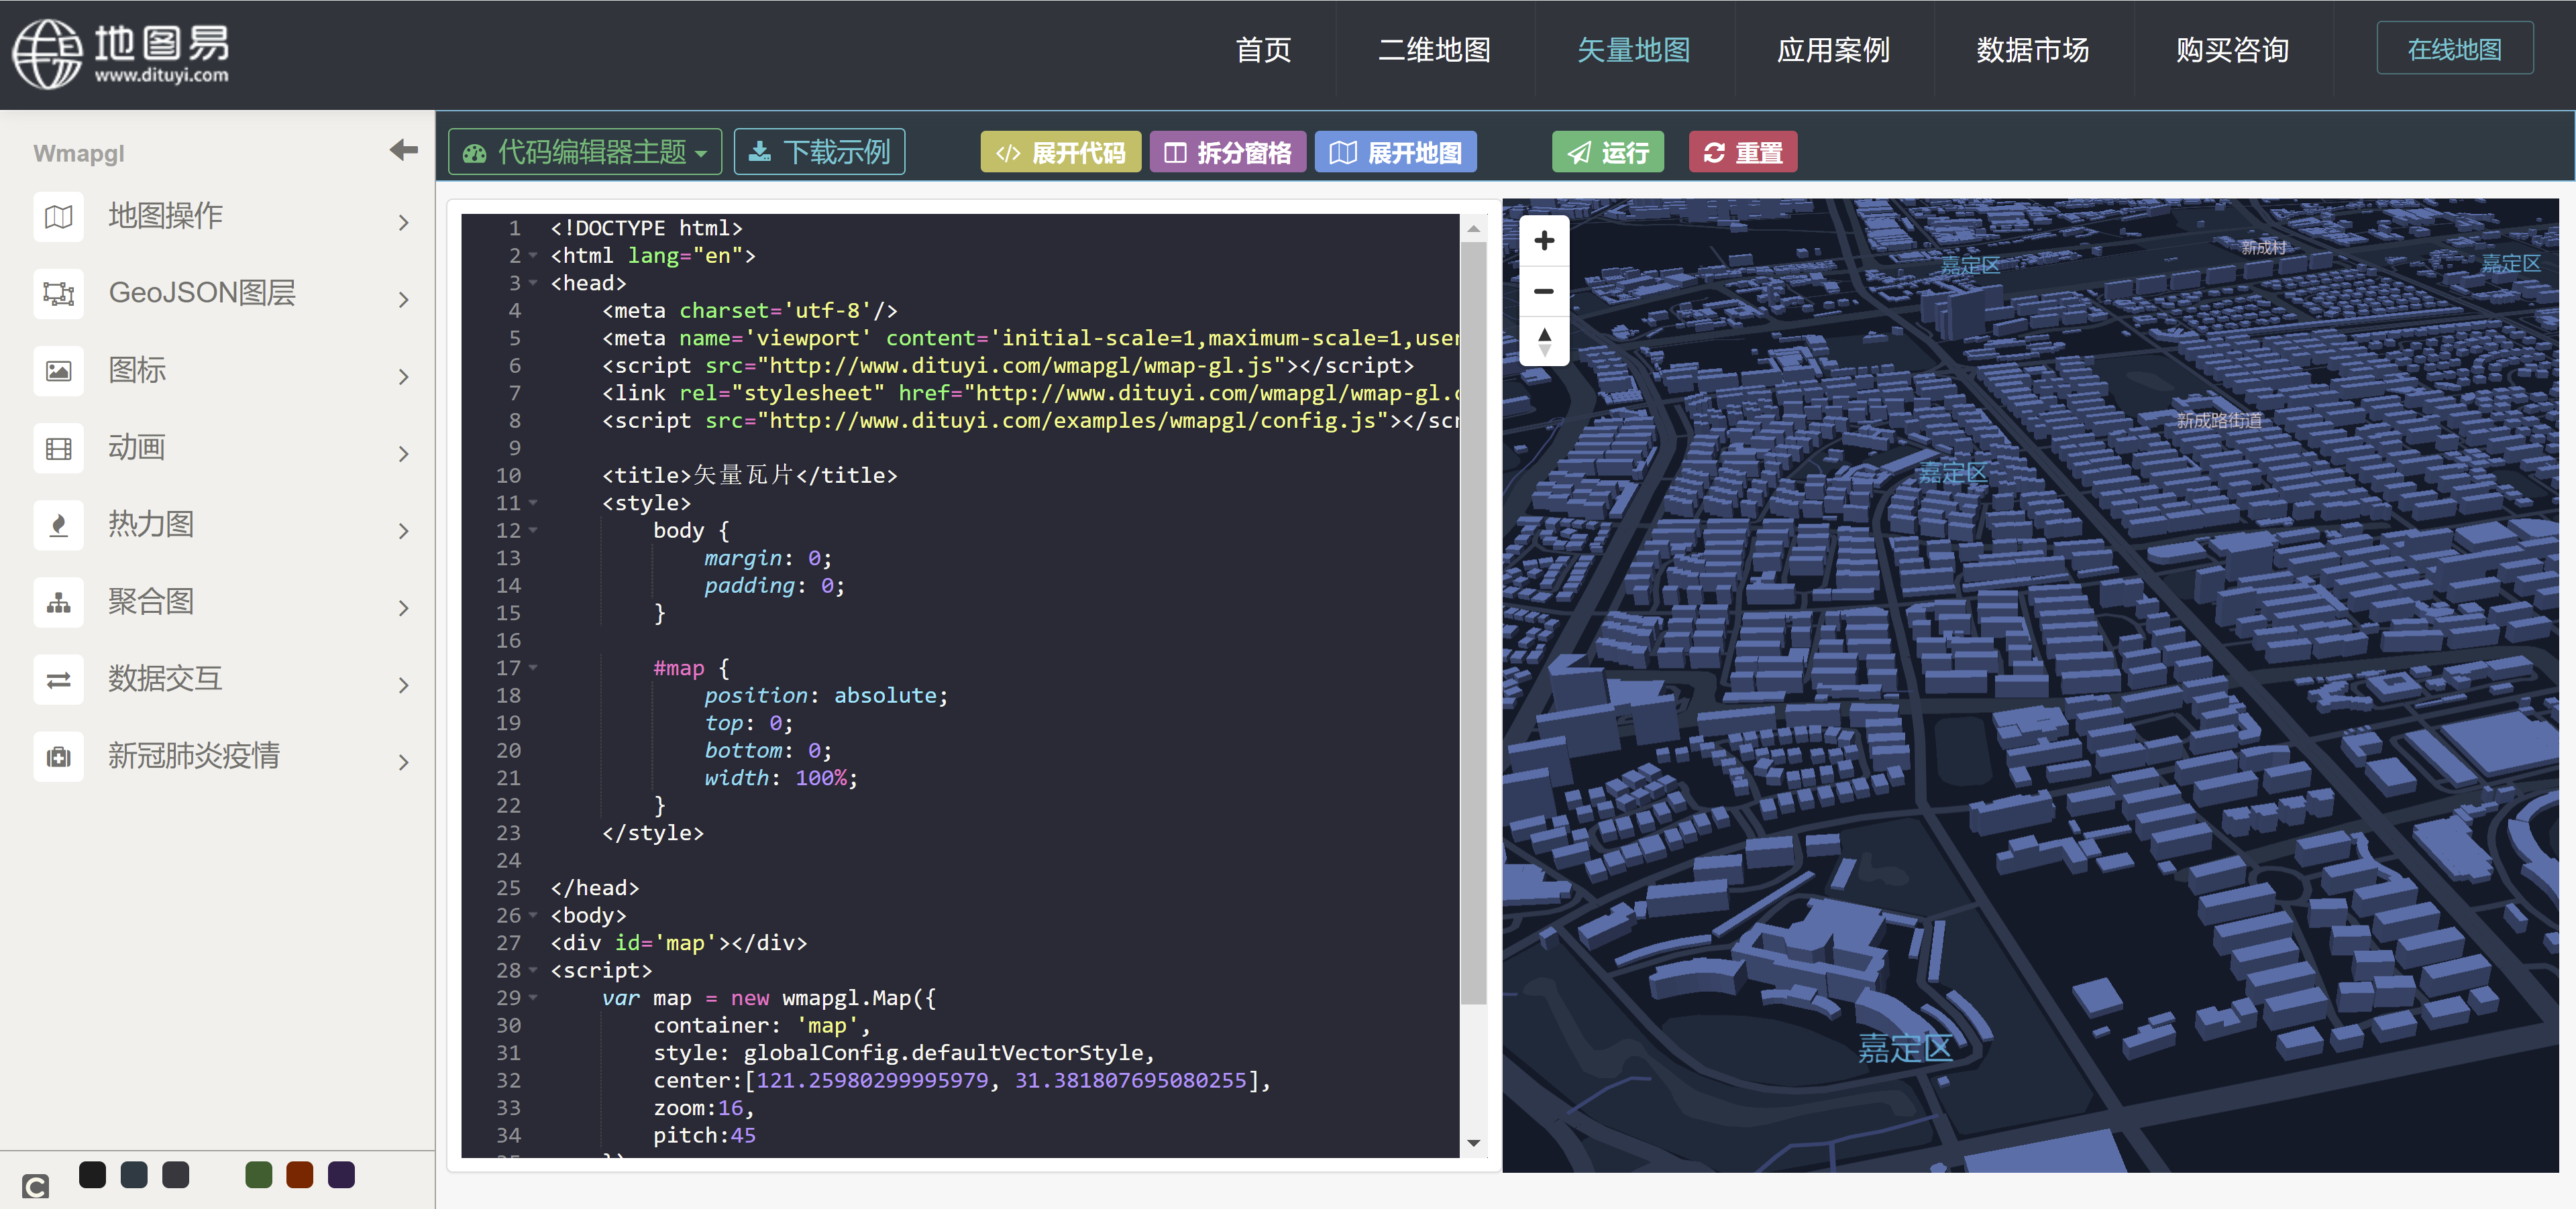
Task: Expand the 图标 menu chevron
Action: click(404, 377)
